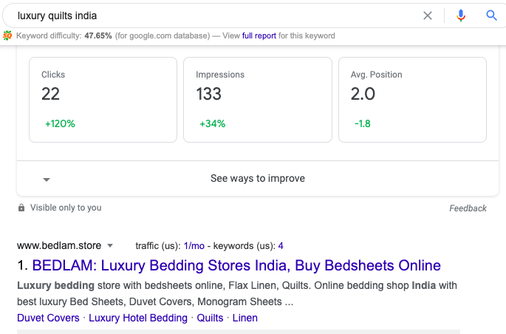Click the Feedback link
Viewport: 506px width, 334px height.
coord(468,208)
